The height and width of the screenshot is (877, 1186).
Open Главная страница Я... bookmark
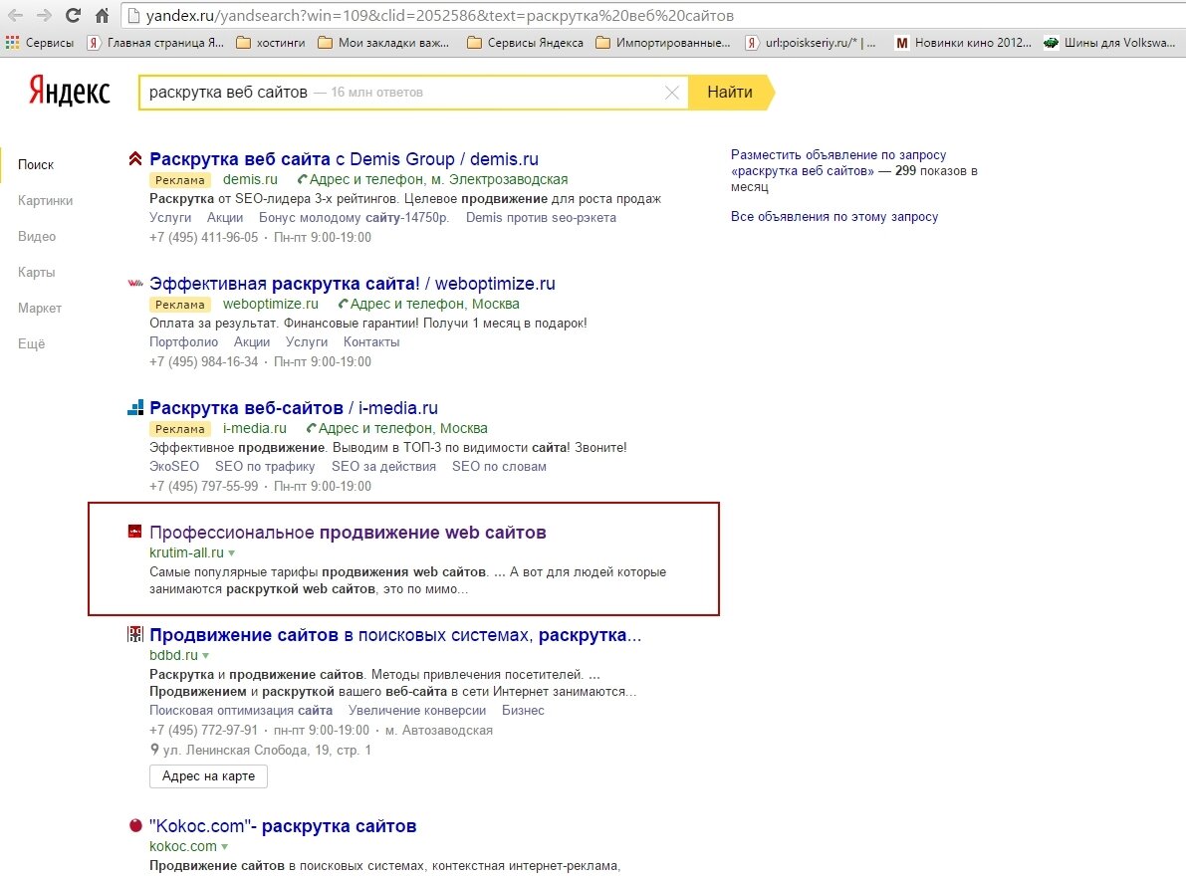pyautogui.click(x=155, y=43)
